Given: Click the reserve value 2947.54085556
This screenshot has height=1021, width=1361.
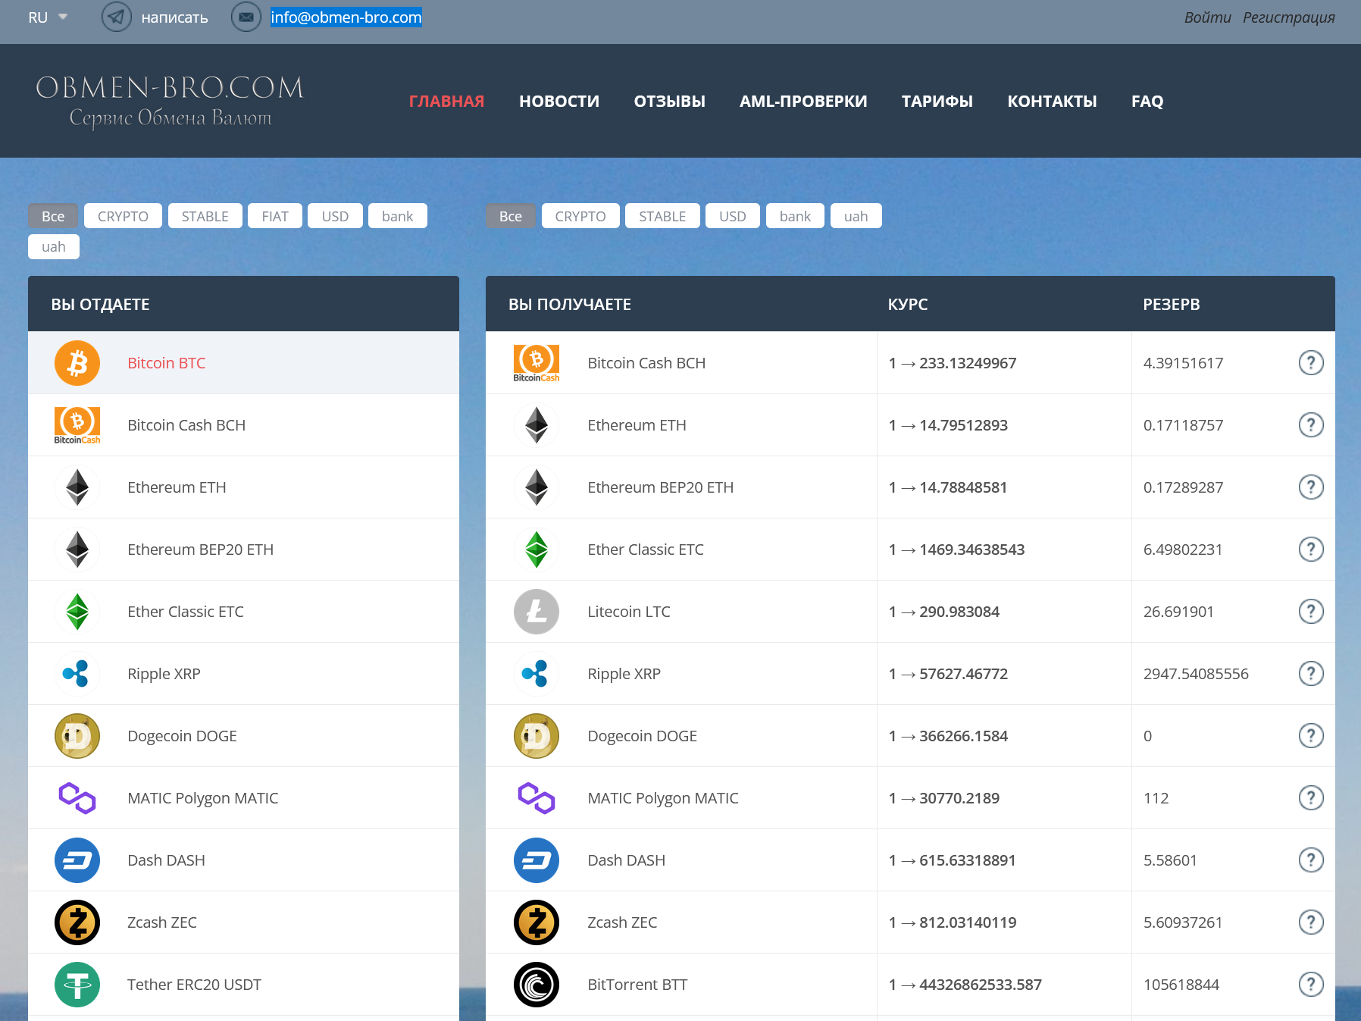Looking at the screenshot, I should pos(1196,674).
